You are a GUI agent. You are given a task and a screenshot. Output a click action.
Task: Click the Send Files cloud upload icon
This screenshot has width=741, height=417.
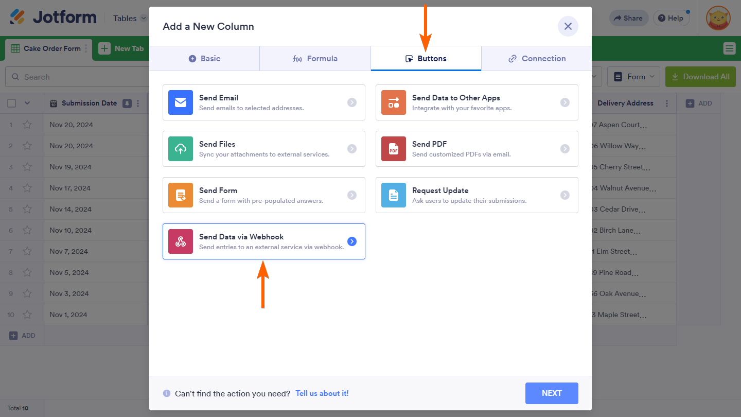tap(181, 149)
